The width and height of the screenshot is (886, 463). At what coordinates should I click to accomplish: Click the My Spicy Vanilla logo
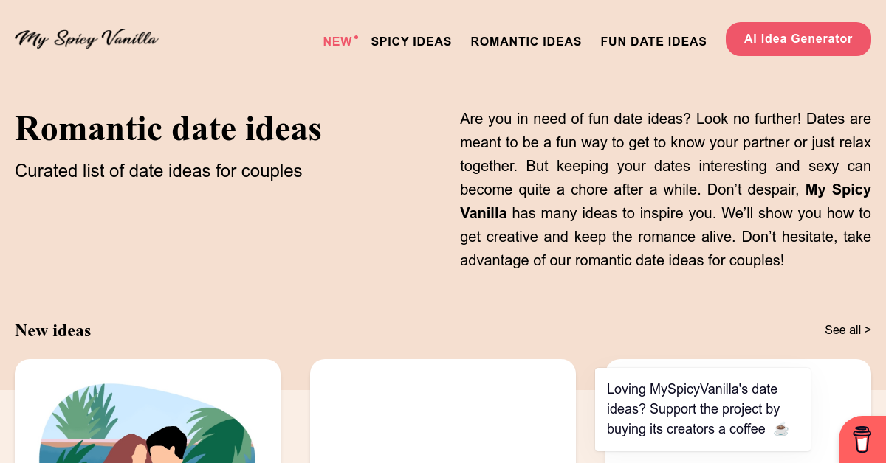point(86,38)
